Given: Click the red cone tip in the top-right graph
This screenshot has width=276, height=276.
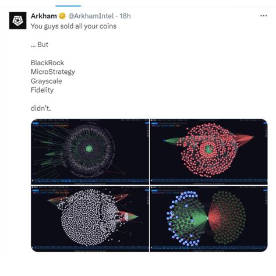Looking at the screenshot, I should click(252, 137).
